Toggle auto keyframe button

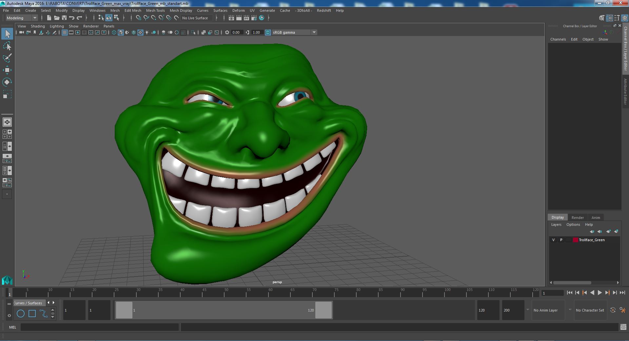point(613,310)
